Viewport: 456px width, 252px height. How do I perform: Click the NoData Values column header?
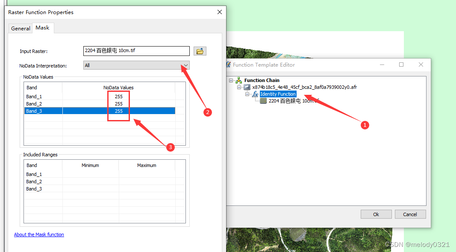point(118,88)
